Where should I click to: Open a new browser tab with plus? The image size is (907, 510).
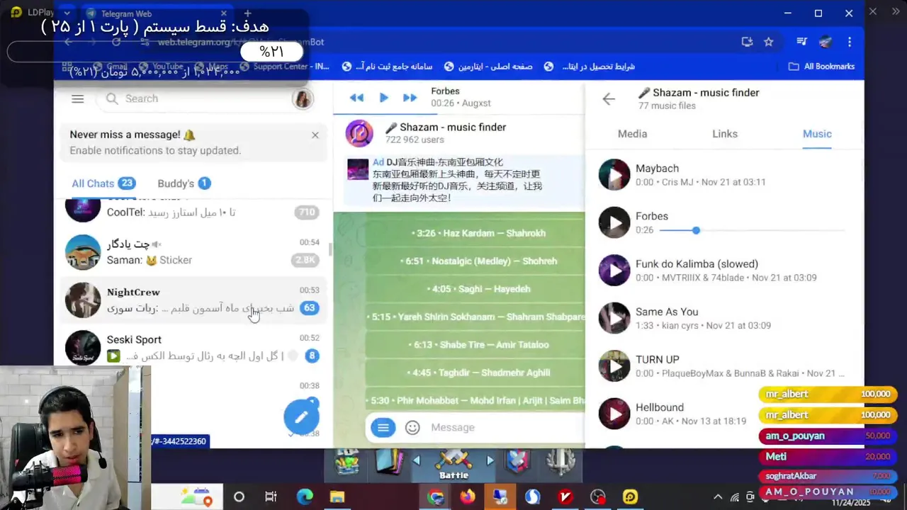(247, 13)
